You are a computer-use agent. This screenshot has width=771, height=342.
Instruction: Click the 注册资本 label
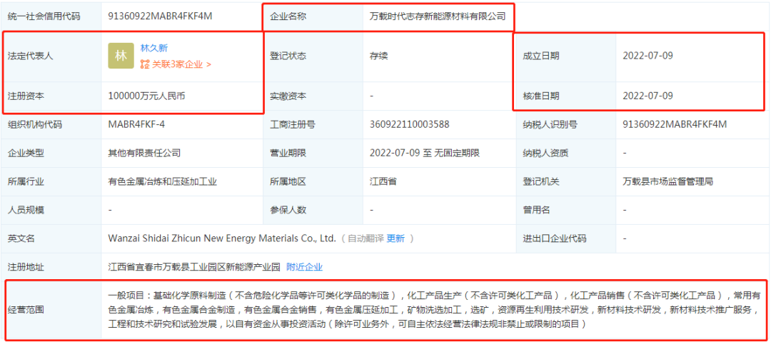point(26,96)
